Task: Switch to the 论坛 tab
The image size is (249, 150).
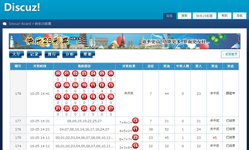Action: pos(170,16)
